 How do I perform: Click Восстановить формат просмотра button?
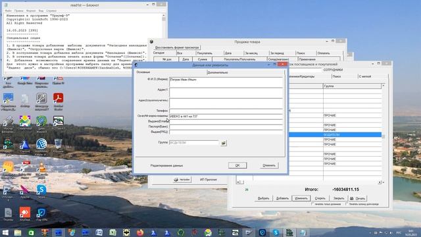click(177, 47)
